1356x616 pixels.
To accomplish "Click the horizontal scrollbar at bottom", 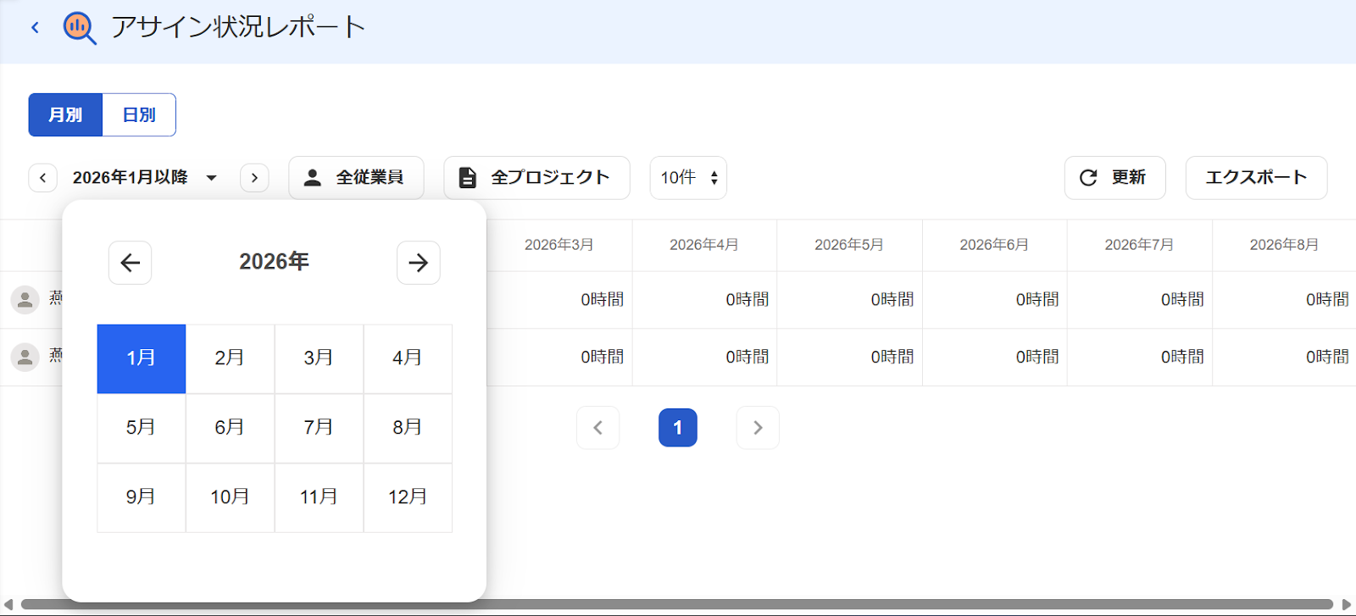I will point(677,605).
